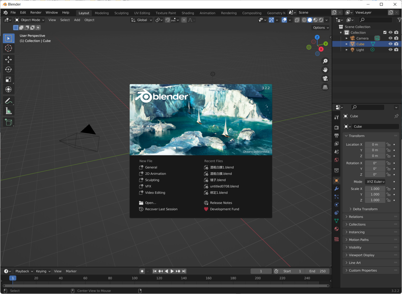
Task: Activate the Select Box tool
Action: (8, 38)
